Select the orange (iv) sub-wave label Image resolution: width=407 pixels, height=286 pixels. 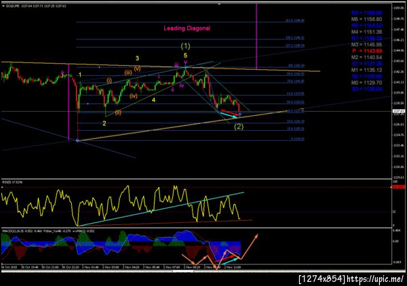click(134, 96)
